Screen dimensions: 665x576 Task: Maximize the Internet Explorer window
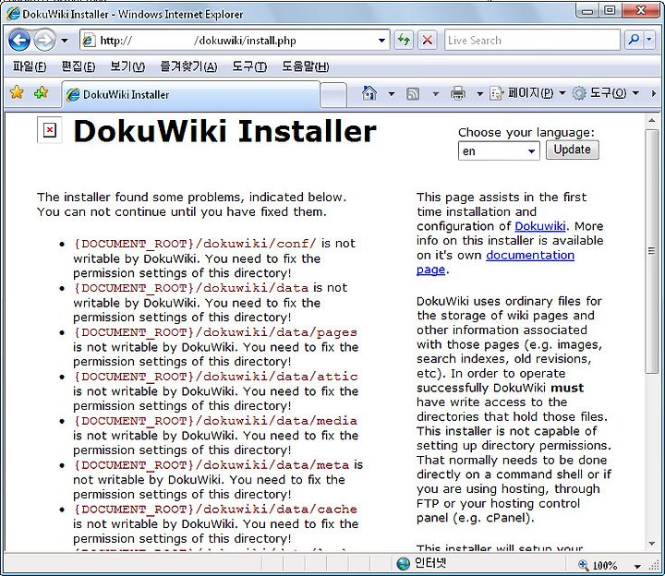tap(610, 10)
